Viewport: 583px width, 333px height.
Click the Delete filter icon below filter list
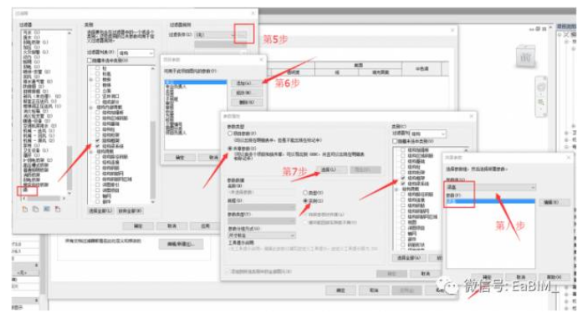(58, 209)
